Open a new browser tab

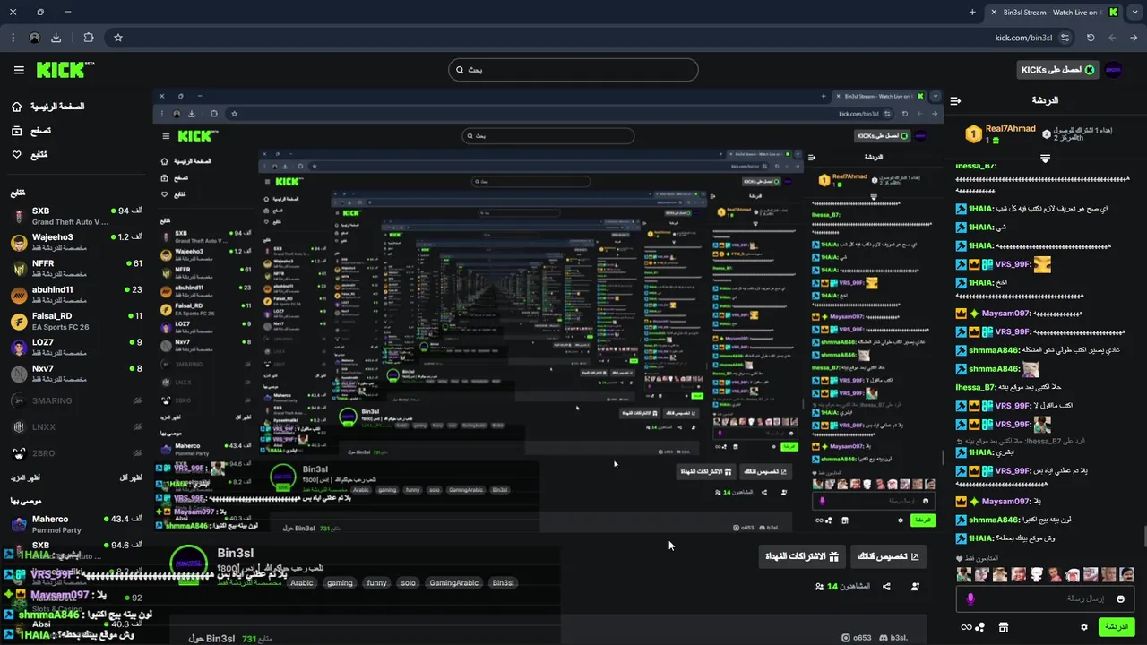coord(972,12)
